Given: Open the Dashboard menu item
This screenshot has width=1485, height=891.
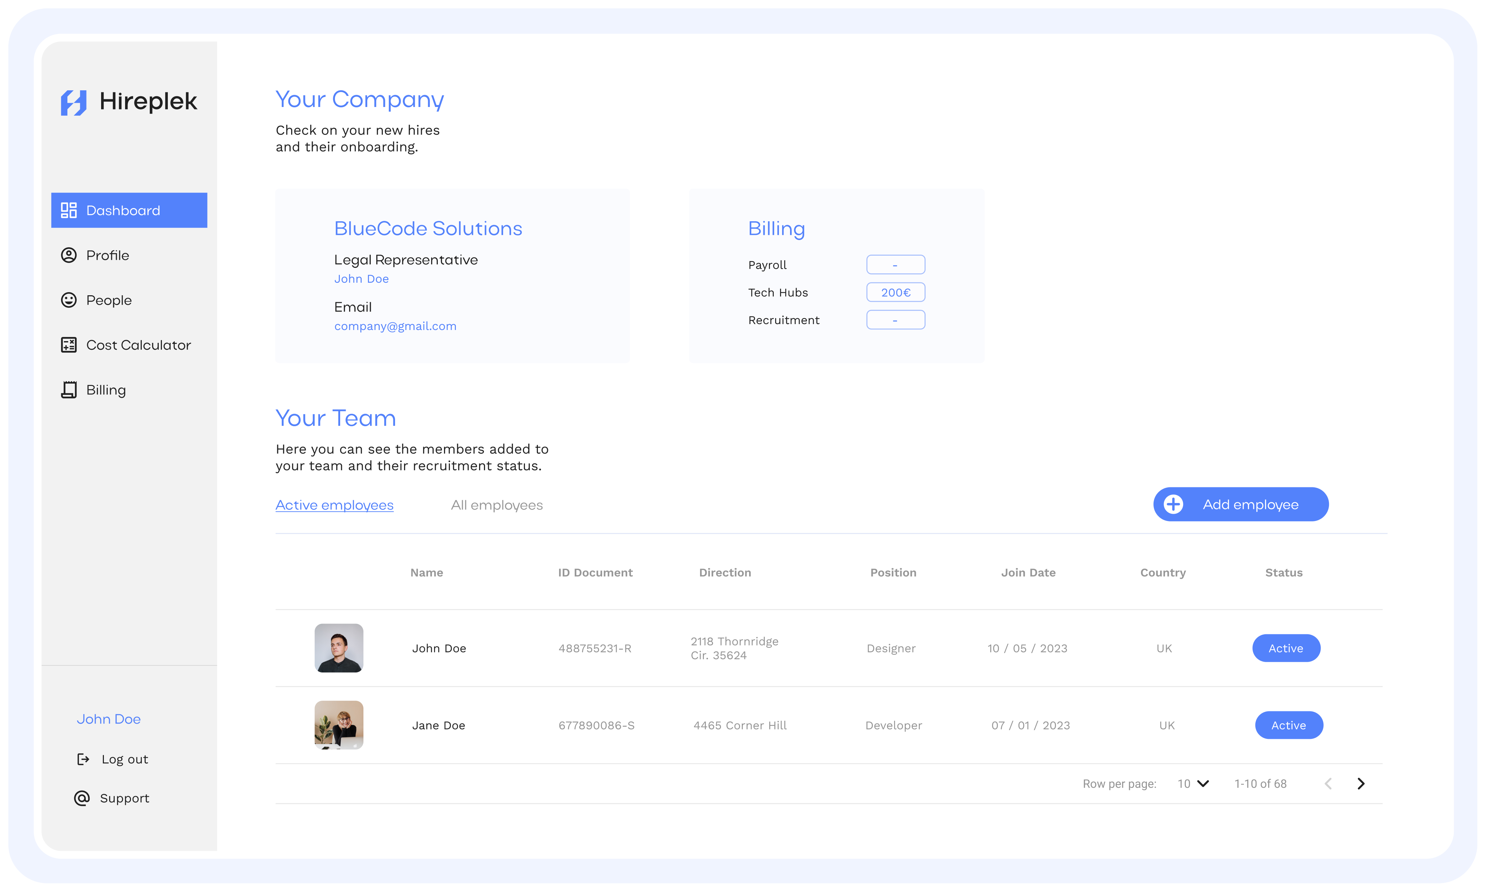Looking at the screenshot, I should [129, 210].
